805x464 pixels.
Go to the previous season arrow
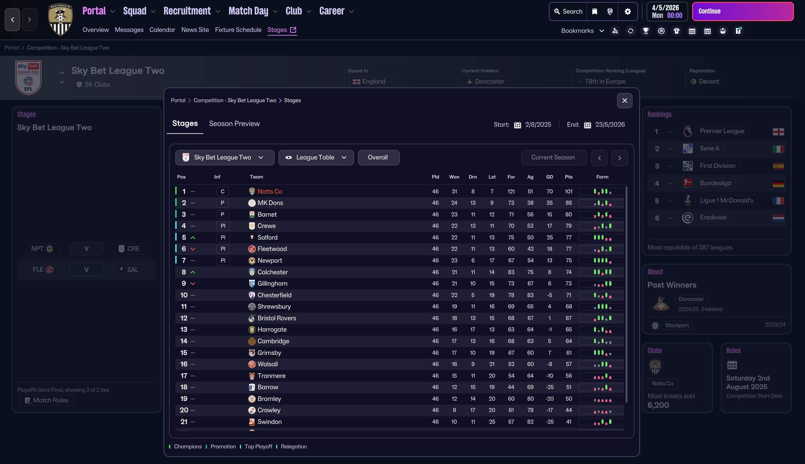(x=599, y=158)
